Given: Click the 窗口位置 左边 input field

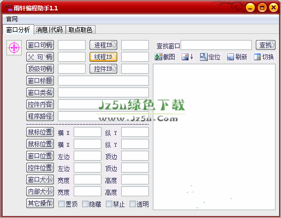Looking at the screenshot, I should (88, 156).
